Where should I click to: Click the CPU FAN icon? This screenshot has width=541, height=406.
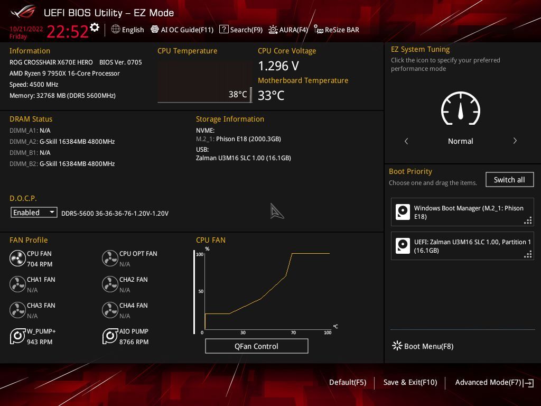click(x=17, y=258)
